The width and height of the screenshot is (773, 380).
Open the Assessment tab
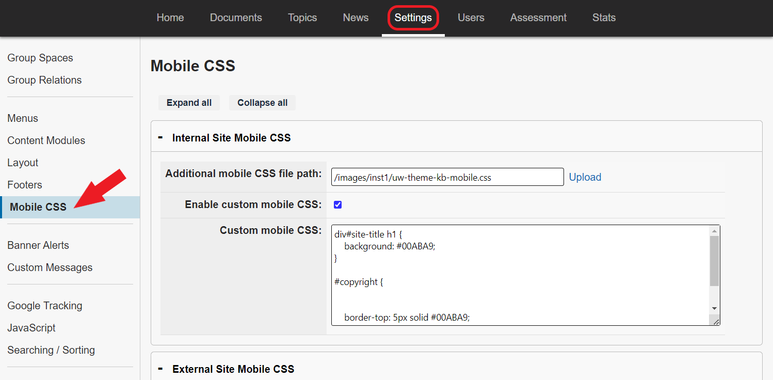[x=538, y=18]
